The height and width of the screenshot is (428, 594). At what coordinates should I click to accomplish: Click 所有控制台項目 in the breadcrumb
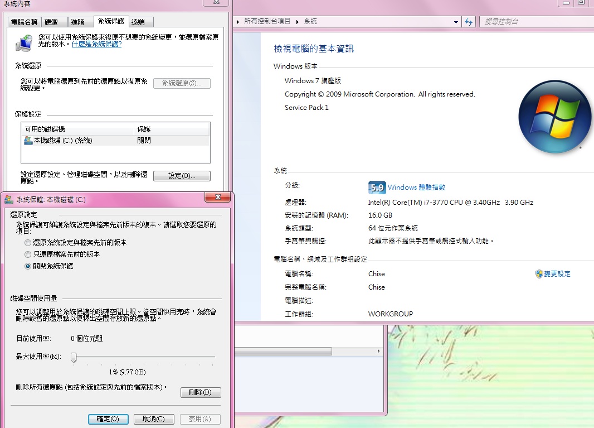pos(267,21)
